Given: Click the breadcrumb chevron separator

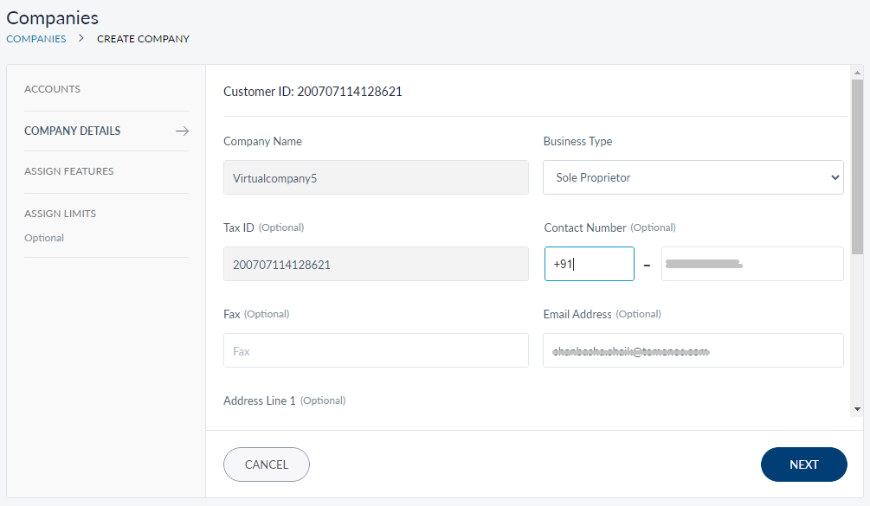Looking at the screenshot, I should tap(81, 38).
